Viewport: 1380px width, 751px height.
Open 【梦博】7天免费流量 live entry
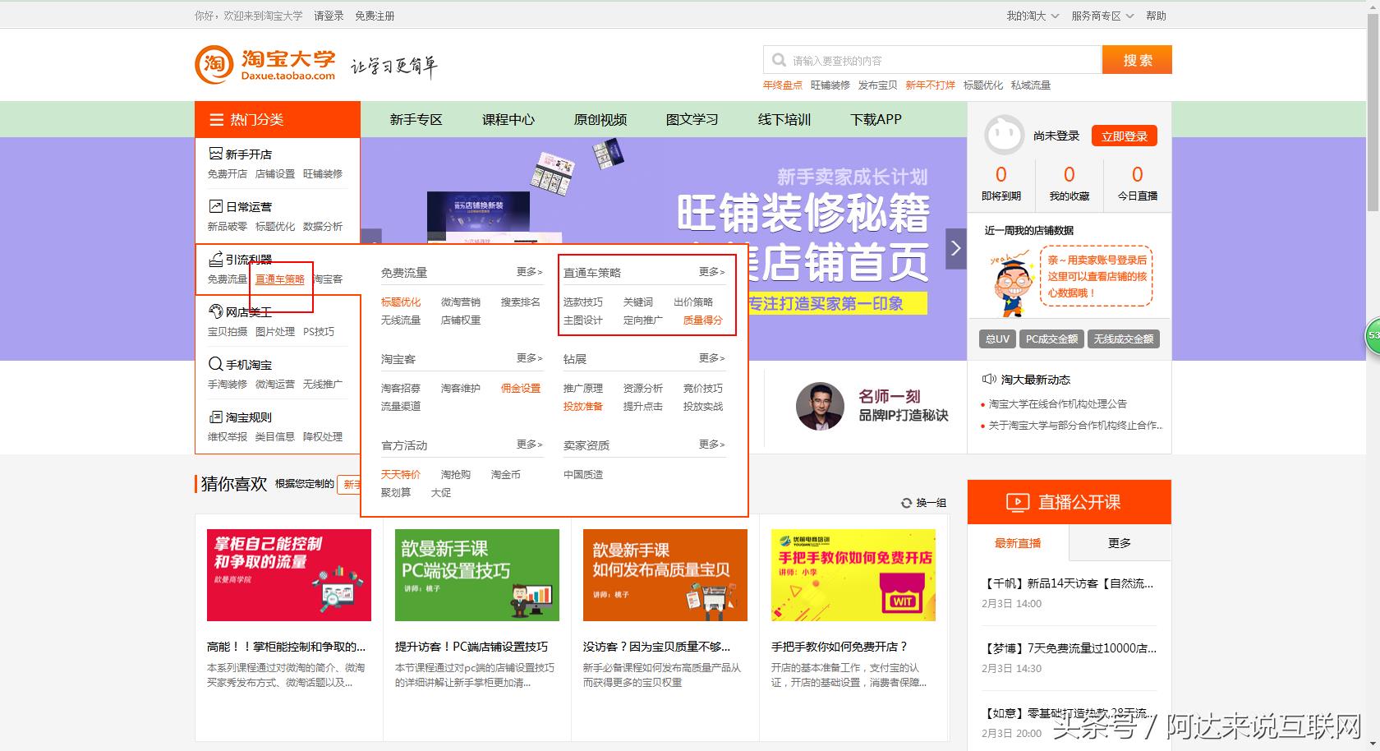[1069, 648]
